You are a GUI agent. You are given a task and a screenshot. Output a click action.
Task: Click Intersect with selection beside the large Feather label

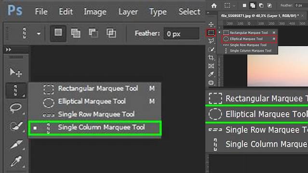[111, 33]
